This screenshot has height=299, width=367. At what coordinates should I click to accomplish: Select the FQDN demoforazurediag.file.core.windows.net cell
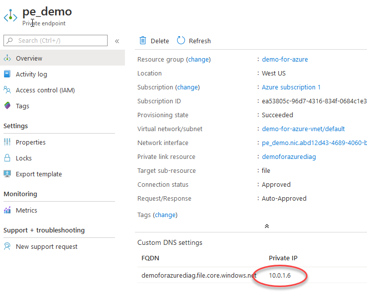(x=199, y=275)
